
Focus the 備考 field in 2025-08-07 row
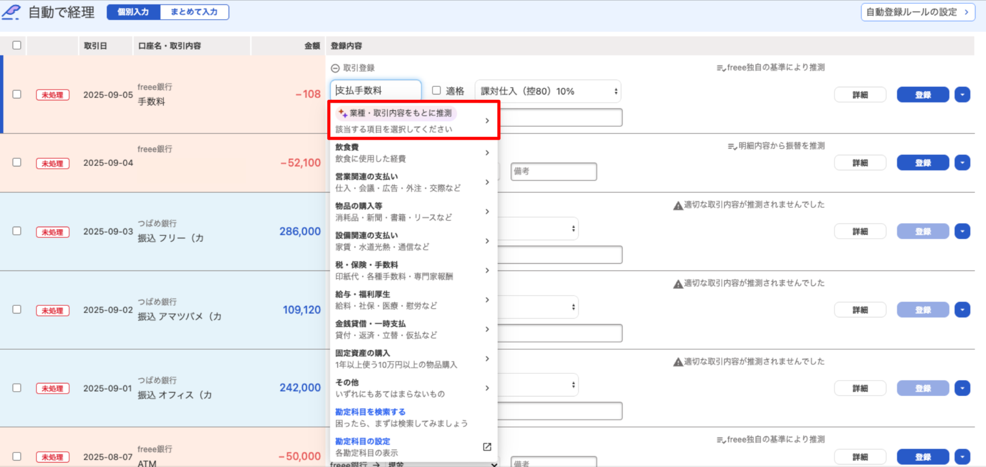554,462
